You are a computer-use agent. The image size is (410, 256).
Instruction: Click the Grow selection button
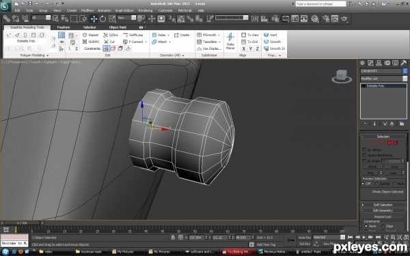pyautogui.click(x=394, y=167)
